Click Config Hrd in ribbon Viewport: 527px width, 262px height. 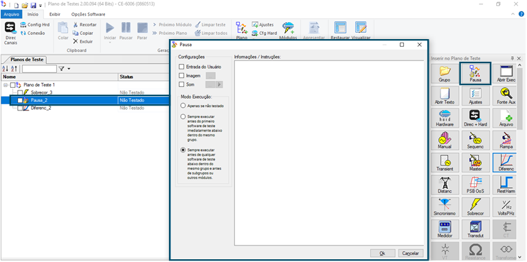tap(34, 25)
